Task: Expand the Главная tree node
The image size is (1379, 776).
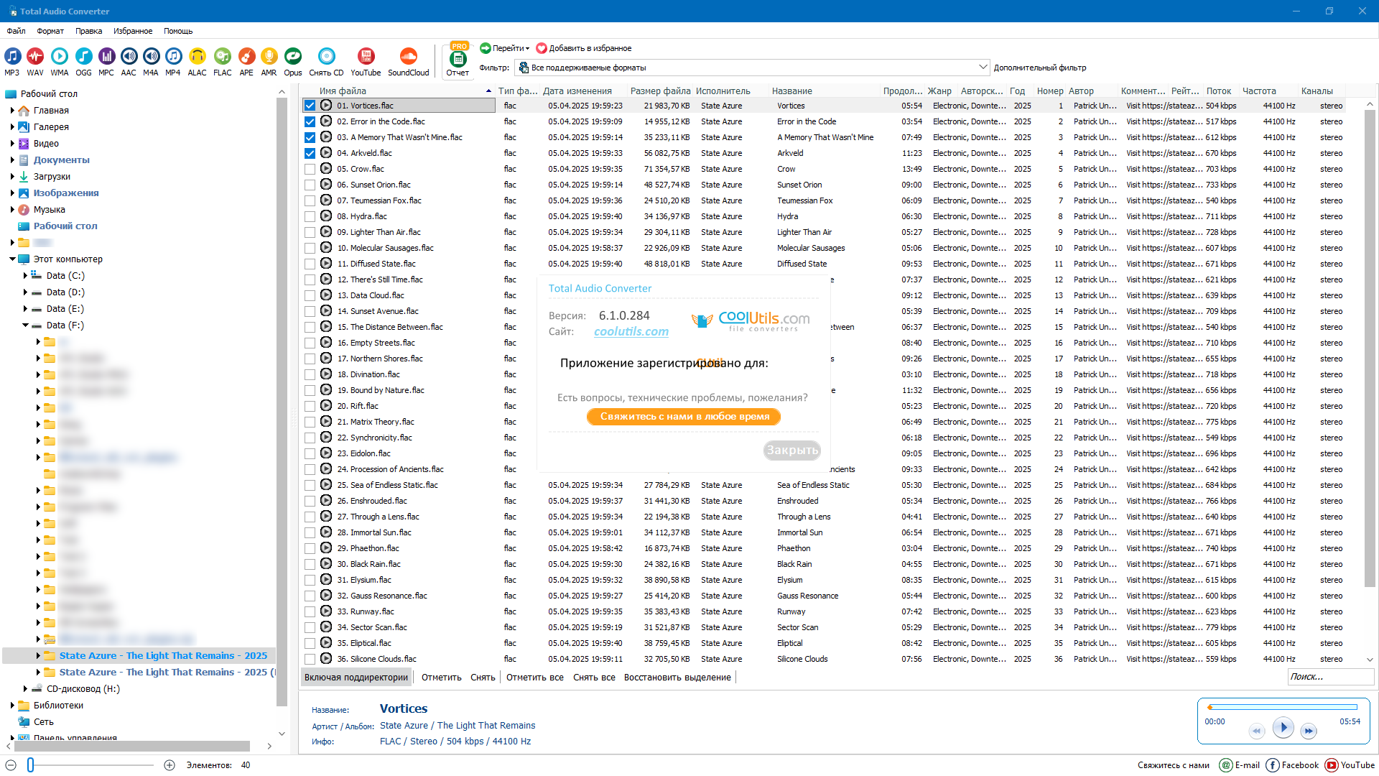Action: pyautogui.click(x=12, y=111)
